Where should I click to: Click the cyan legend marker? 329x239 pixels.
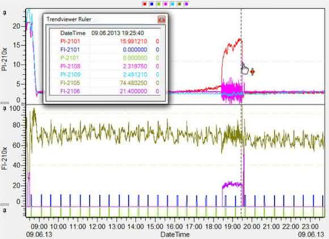pos(172,4)
